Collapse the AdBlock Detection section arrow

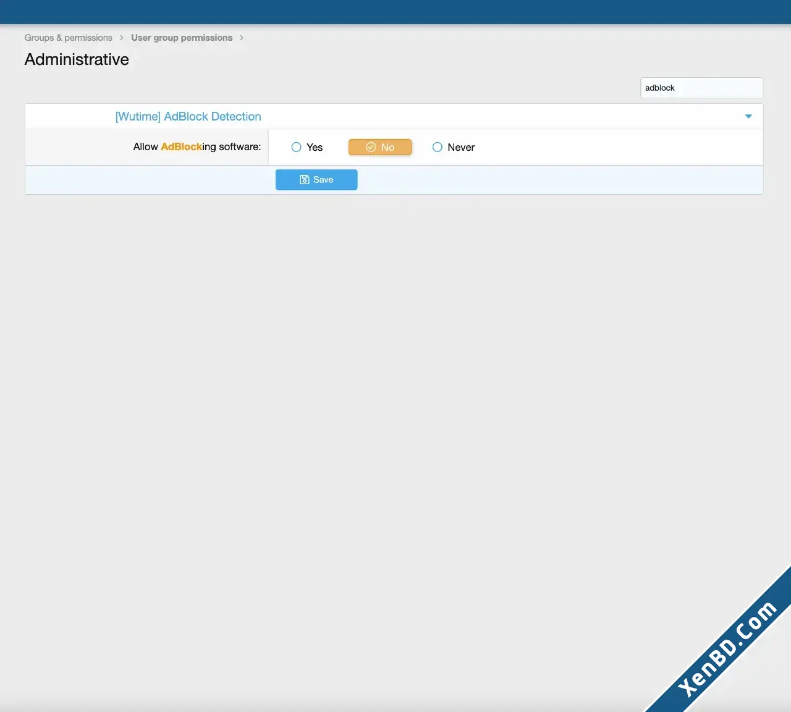(748, 116)
